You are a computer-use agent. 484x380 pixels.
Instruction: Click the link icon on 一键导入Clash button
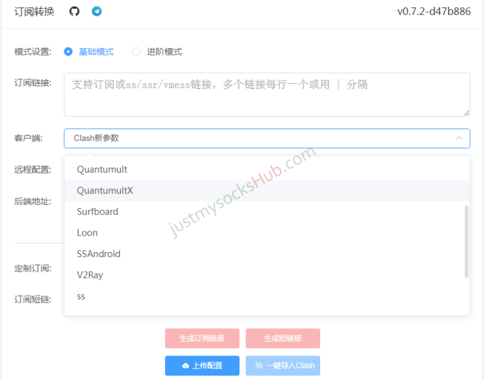point(259,366)
